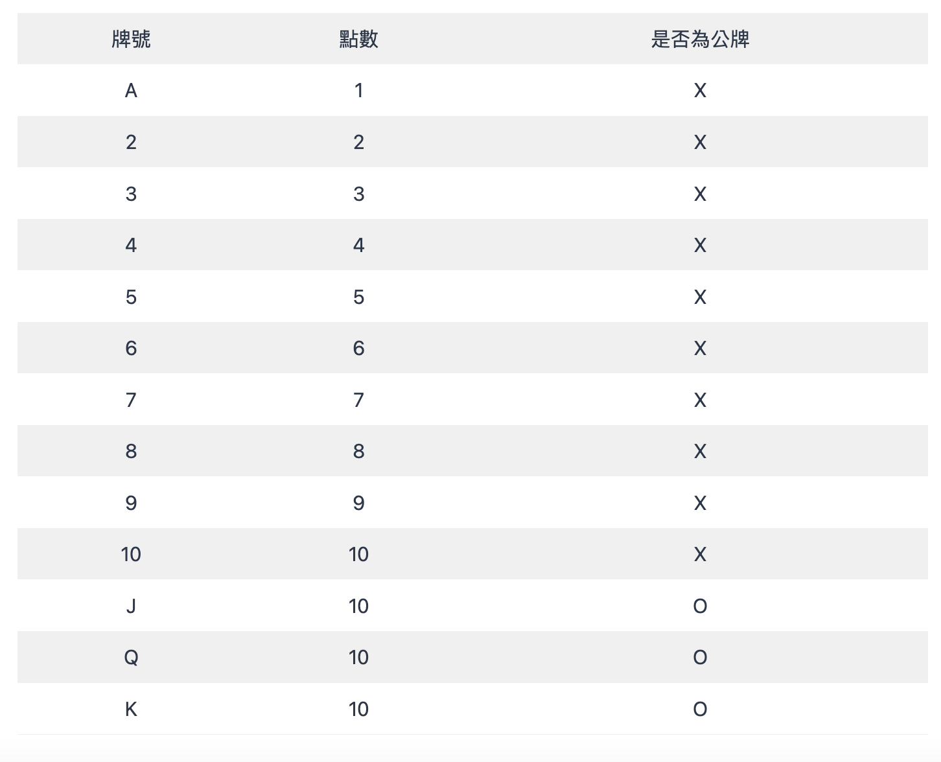
Task: Click the 點數 value 10 in the Q row
Action: tap(358, 658)
